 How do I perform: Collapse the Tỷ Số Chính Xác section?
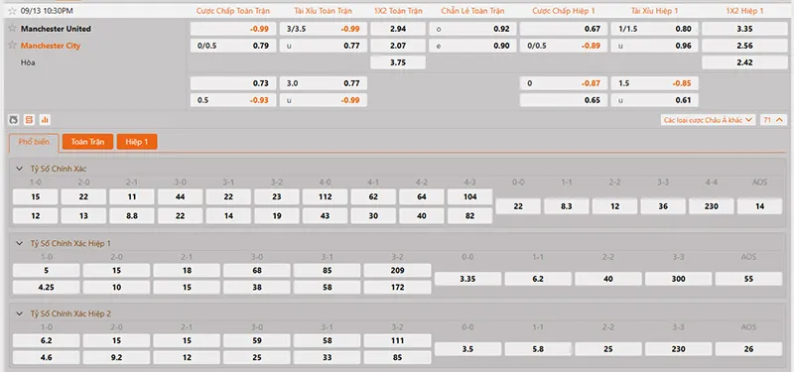pos(20,169)
